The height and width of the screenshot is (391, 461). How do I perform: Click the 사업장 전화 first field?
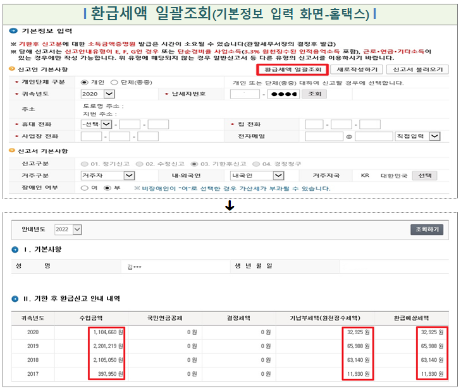[x=91, y=136]
